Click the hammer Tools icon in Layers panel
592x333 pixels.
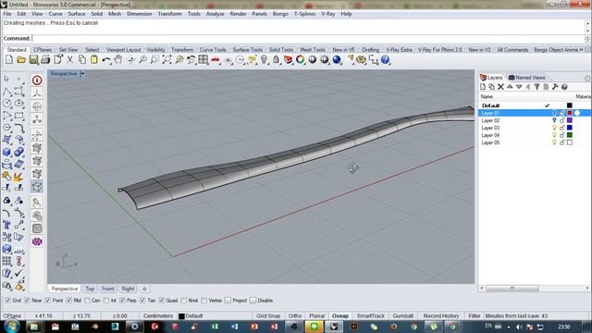pos(555,87)
